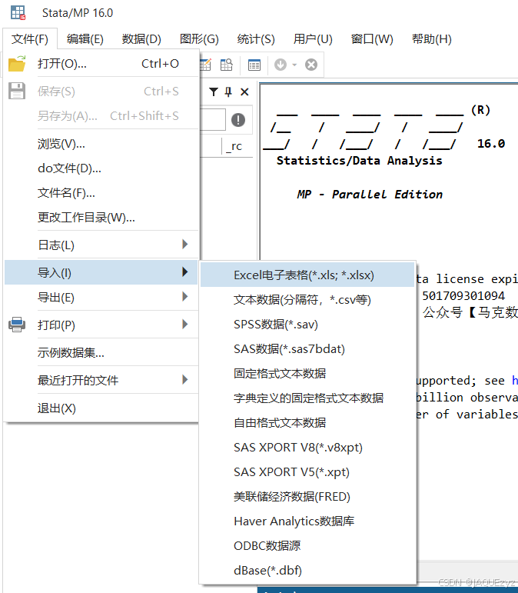The height and width of the screenshot is (593, 518).
Task: Click the _rc column header
Action: 234,146
